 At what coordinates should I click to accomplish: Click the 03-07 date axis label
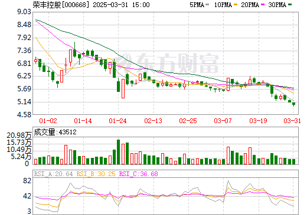coord(223,121)
